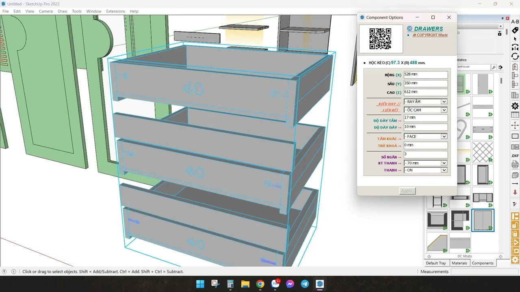Click the back arrow beside DC Nhatx
Screen dimensions: 520x292
pyautogui.click(x=429, y=256)
